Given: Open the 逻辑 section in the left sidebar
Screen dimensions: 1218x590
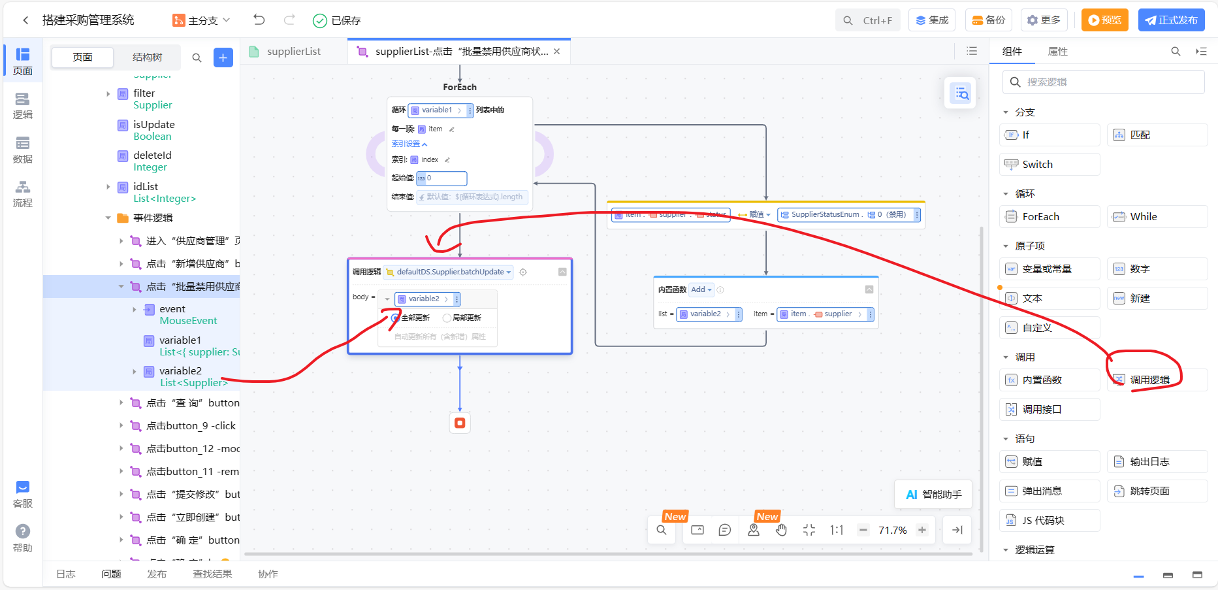Looking at the screenshot, I should [23, 106].
